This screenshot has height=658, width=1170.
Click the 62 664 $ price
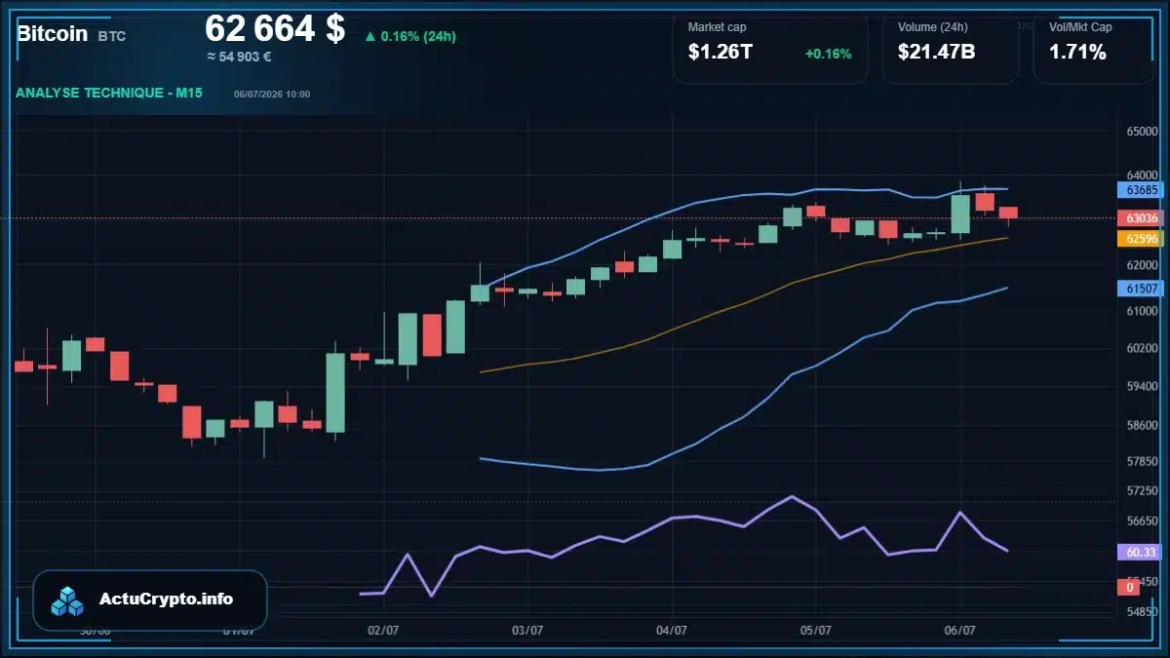point(275,29)
